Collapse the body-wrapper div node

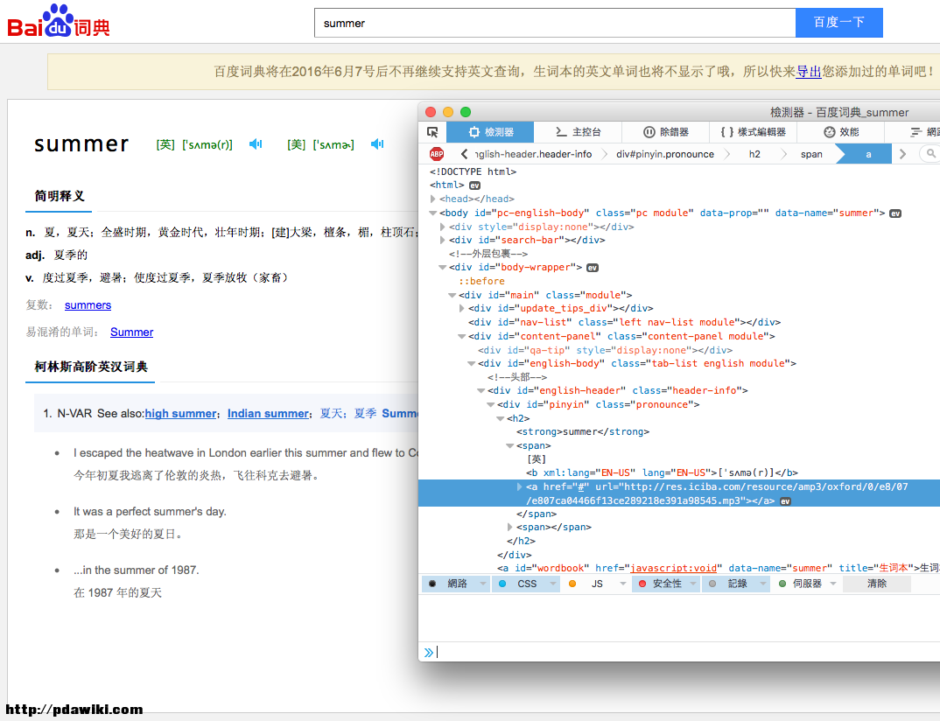(x=442, y=267)
